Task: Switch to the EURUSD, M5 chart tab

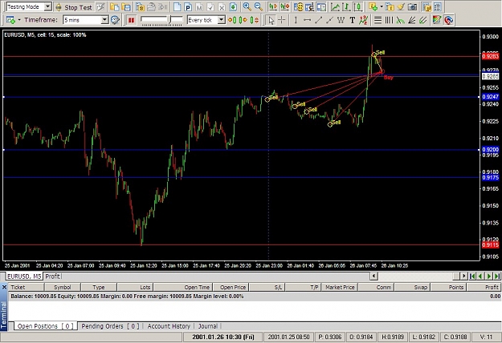Action: coord(24,276)
